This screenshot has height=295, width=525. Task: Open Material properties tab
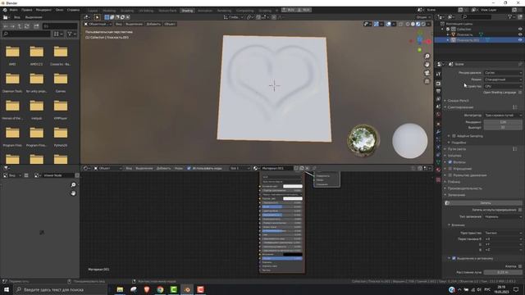point(438,170)
